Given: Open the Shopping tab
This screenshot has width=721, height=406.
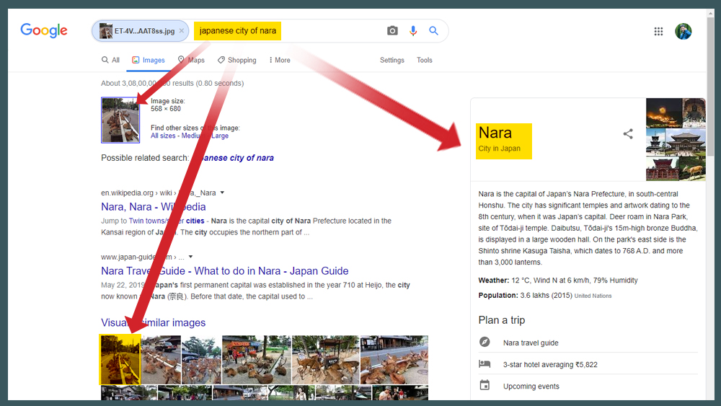Looking at the screenshot, I should point(236,61).
